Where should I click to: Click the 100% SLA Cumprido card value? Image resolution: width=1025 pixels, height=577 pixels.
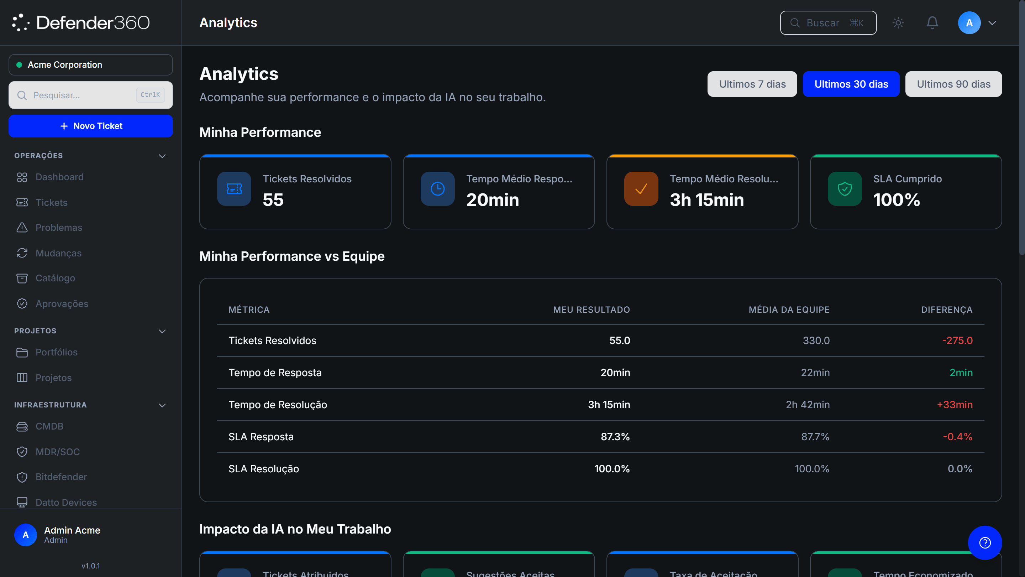(x=897, y=200)
